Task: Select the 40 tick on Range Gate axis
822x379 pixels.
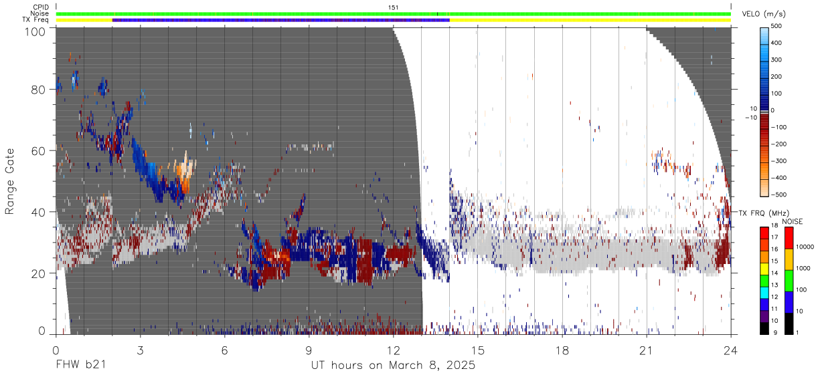Action: (38, 212)
